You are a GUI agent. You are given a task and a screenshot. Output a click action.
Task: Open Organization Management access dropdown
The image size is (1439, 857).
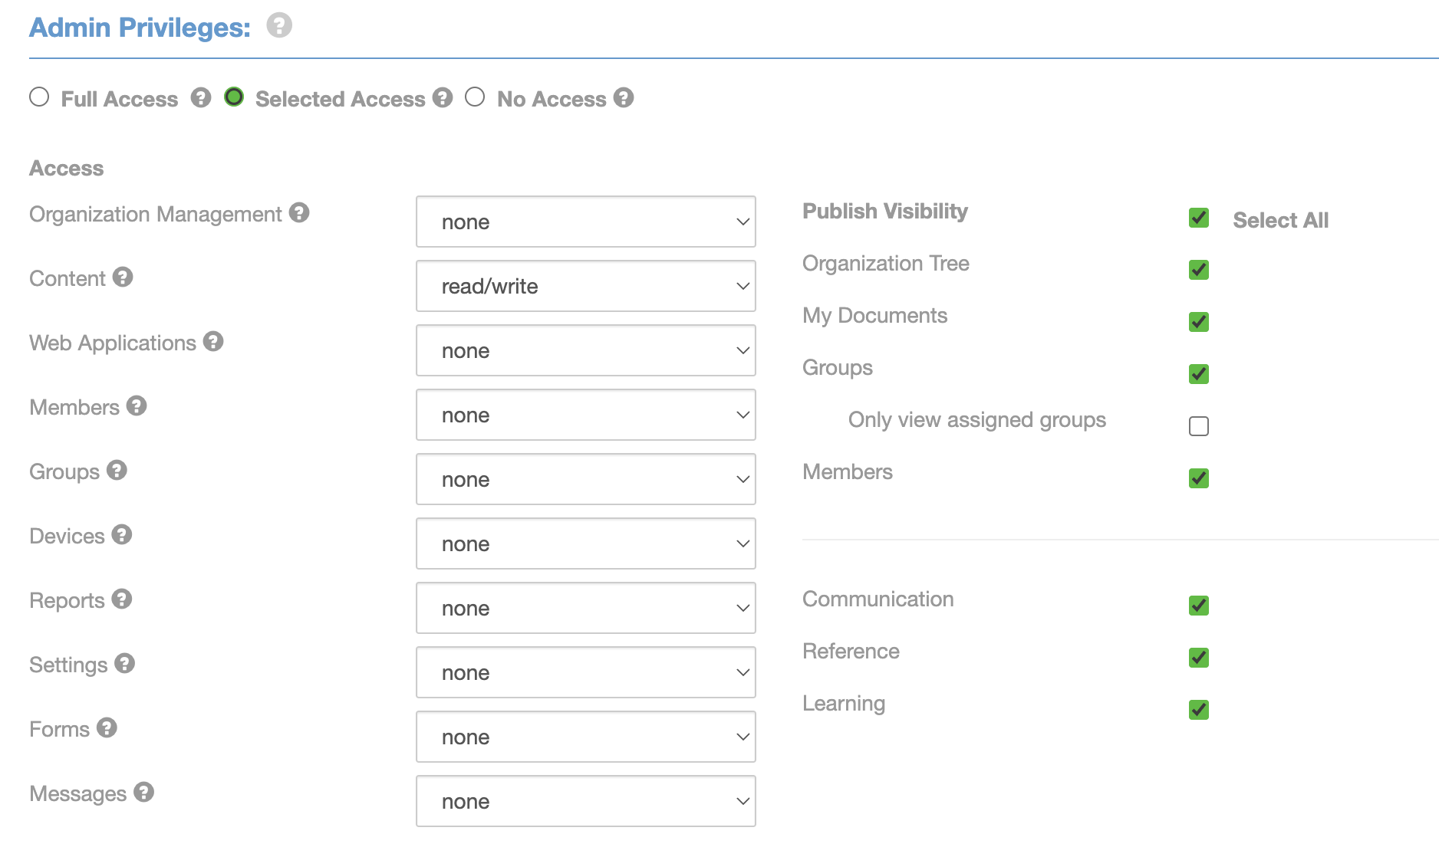[x=586, y=222]
